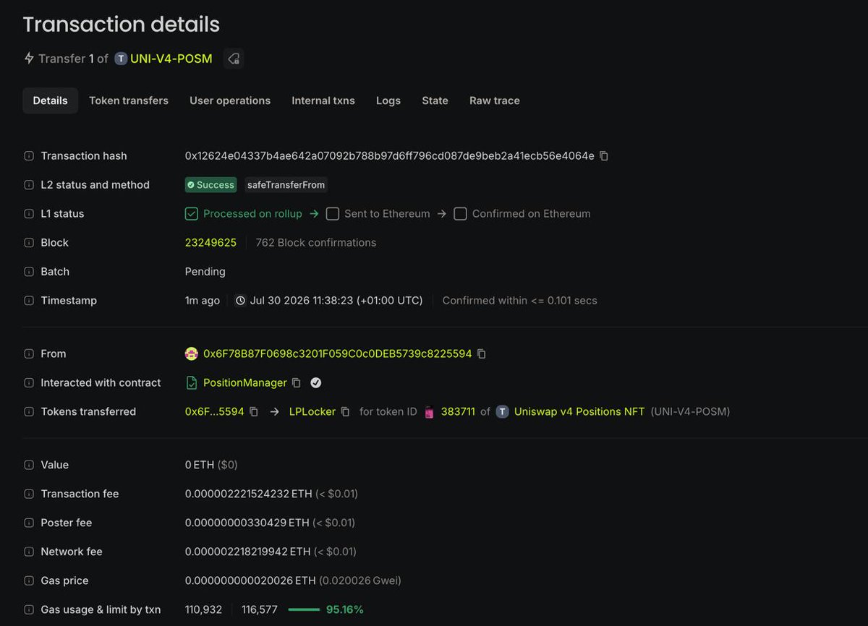Open the Internal txns tab

coord(323,100)
